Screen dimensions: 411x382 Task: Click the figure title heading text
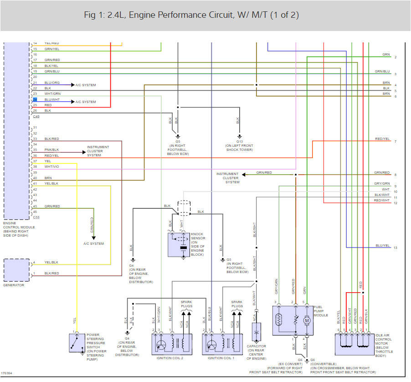coord(191,15)
